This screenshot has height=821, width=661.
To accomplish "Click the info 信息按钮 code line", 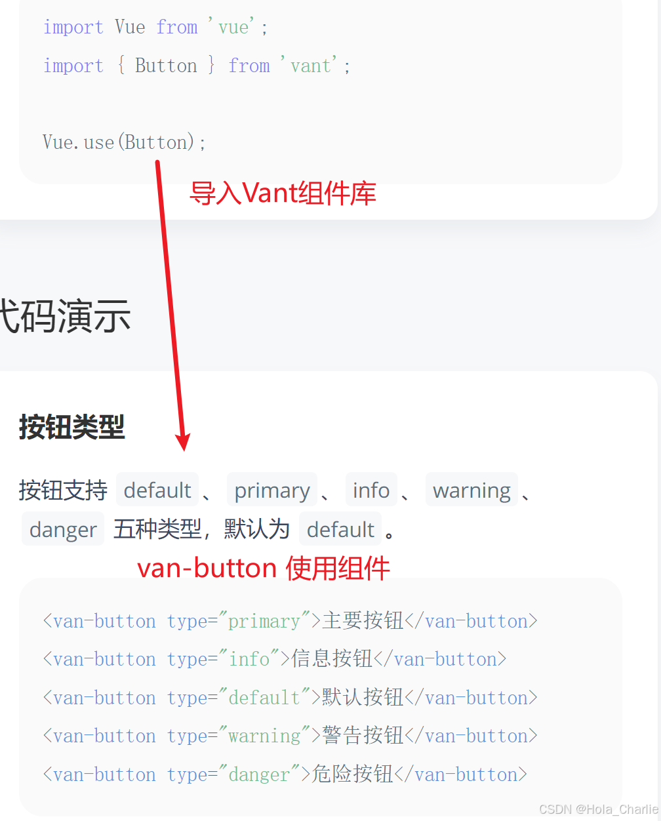I will click(275, 658).
